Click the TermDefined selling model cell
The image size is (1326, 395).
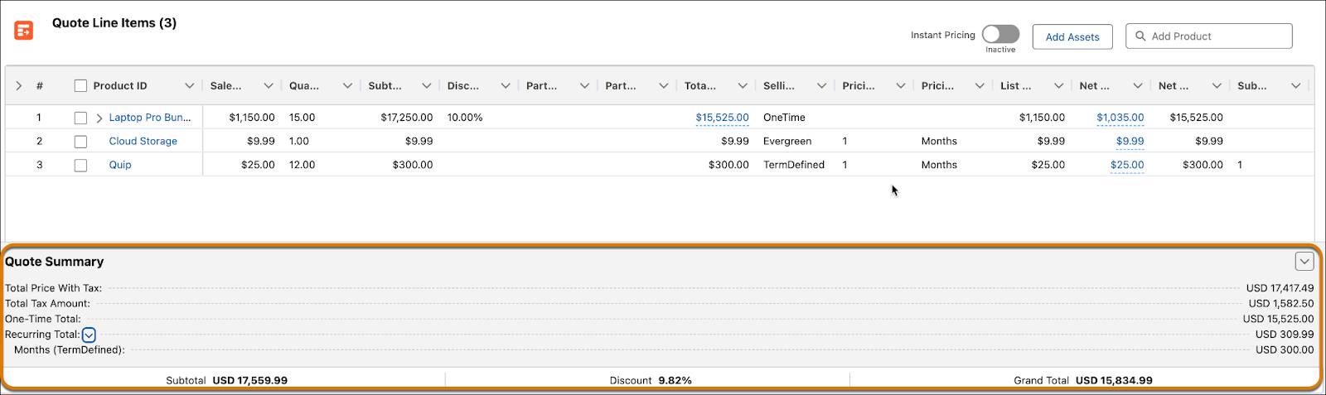(x=794, y=165)
